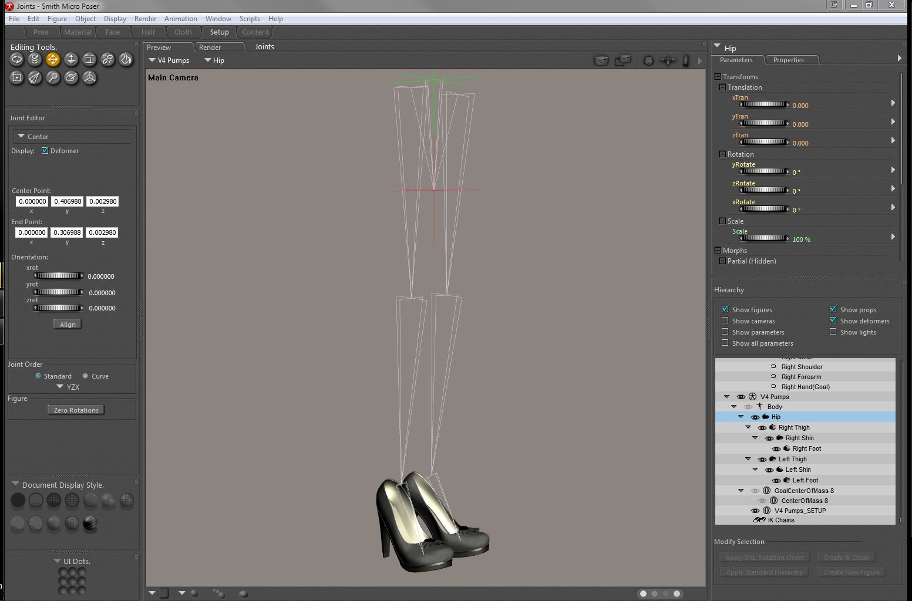Collapse Document Display Style panel
The image size is (912, 601).
pyautogui.click(x=15, y=485)
